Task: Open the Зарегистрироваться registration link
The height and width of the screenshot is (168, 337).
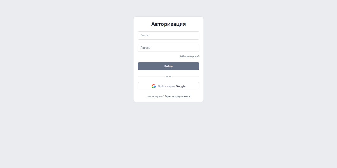Action: point(177,96)
